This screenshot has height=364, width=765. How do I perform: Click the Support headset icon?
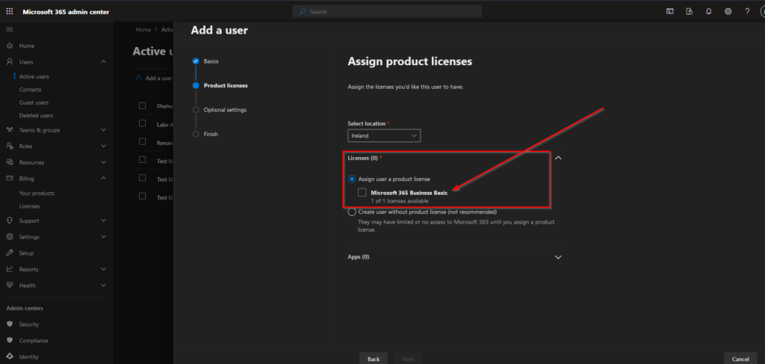(10, 220)
